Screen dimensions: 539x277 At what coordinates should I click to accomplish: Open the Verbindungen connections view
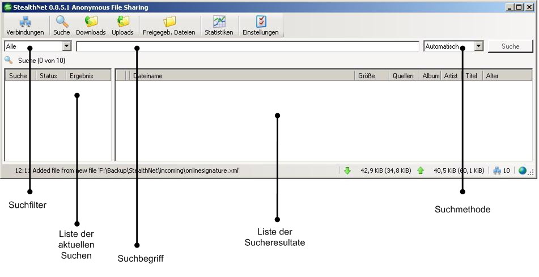click(25, 25)
